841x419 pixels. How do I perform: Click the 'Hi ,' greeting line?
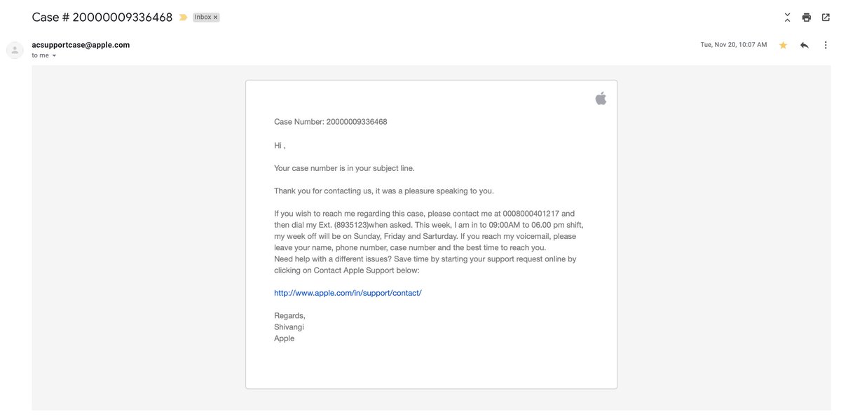click(280, 146)
